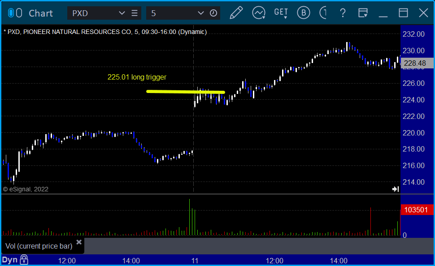Click the 232.00 price axis label
This screenshot has height=266, width=435.
coord(413,34)
